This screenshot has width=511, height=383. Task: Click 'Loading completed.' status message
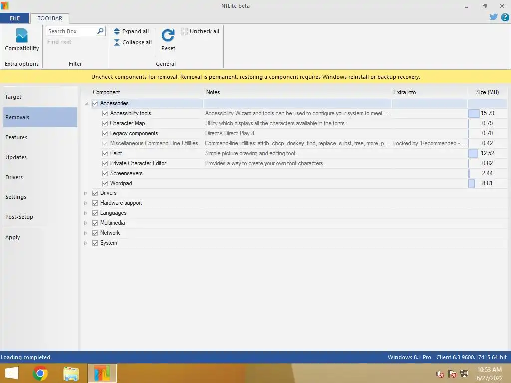tap(26, 357)
